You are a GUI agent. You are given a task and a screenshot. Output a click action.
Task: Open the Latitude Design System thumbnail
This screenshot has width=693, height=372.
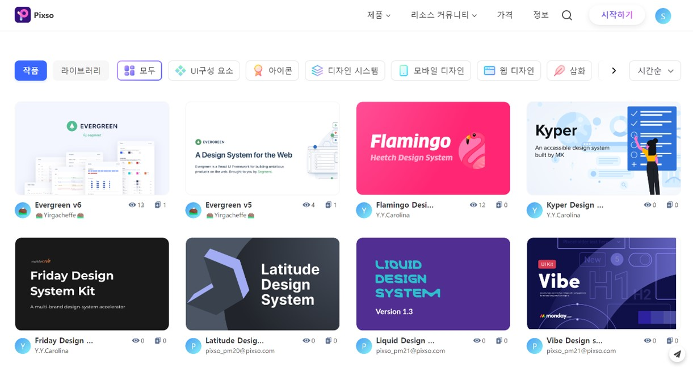tap(263, 284)
